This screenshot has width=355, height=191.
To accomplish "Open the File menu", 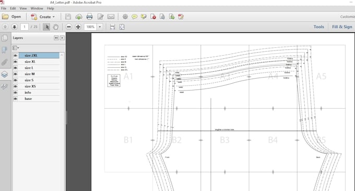I will pos(4,8).
